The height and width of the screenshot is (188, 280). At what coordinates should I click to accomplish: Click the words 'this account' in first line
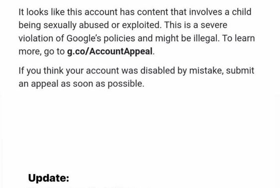click(92, 12)
